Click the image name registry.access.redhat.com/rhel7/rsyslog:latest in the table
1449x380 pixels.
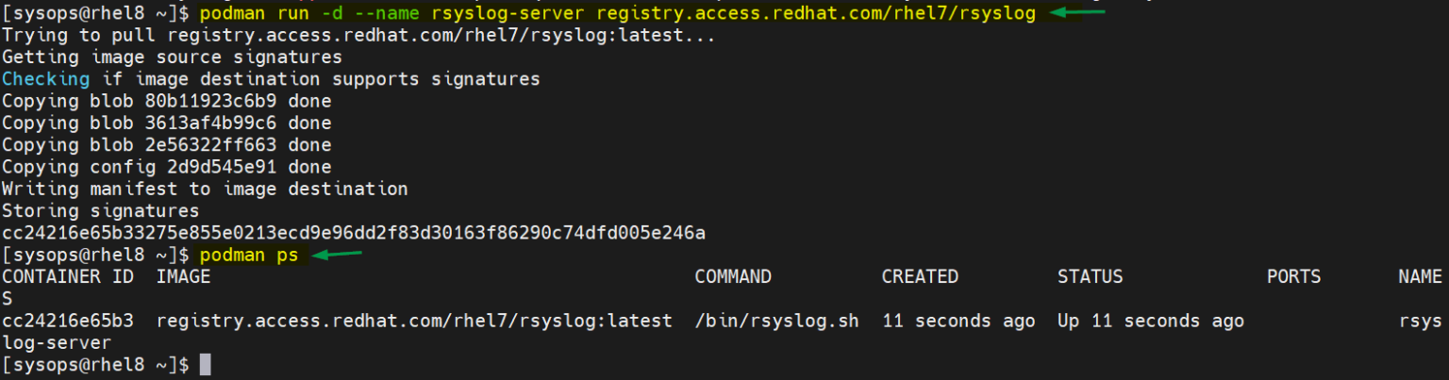coord(414,321)
